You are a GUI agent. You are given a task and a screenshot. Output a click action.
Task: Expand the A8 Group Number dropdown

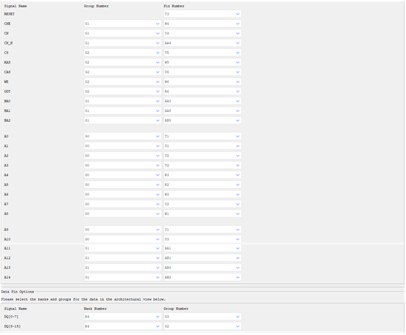click(122, 214)
